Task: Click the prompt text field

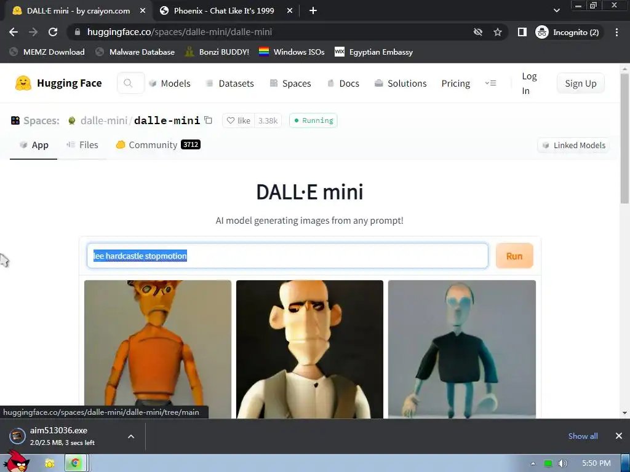Action: (287, 256)
